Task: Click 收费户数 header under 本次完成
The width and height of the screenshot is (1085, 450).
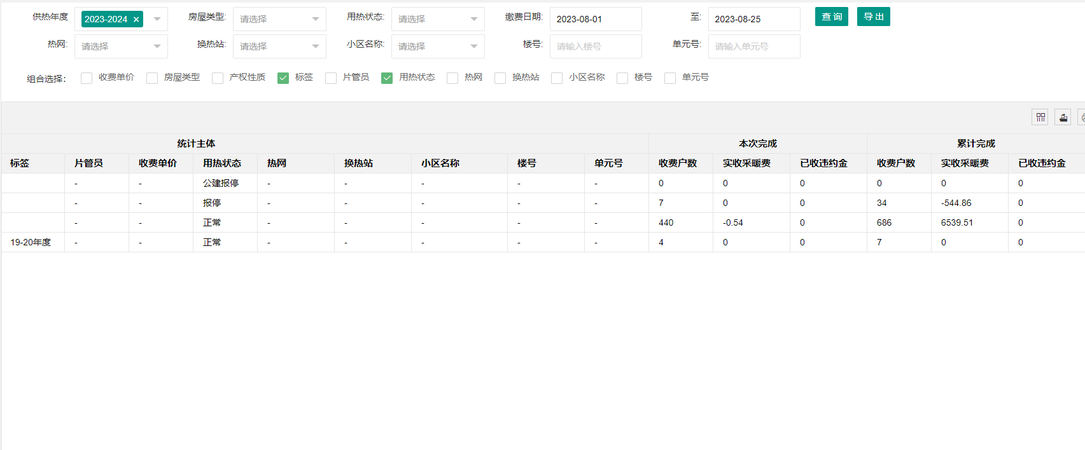Action: (681, 163)
